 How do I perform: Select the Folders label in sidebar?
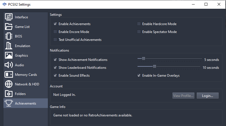pos(20,94)
